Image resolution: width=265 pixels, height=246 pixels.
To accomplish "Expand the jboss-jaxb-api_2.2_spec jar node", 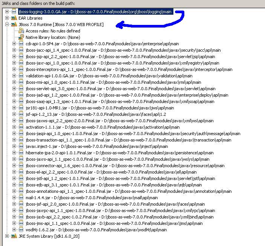I will [x=14, y=217].
